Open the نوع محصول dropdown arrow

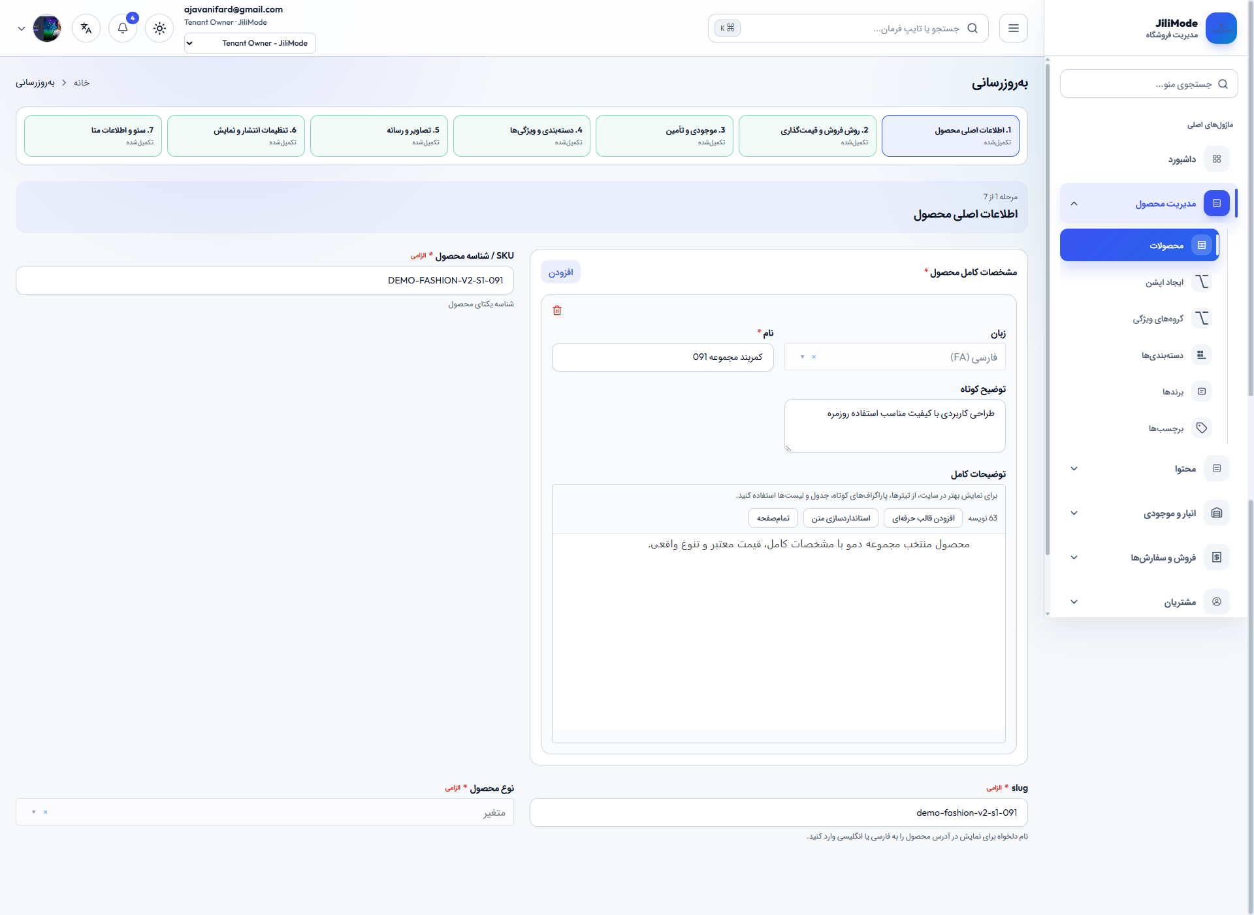(34, 812)
